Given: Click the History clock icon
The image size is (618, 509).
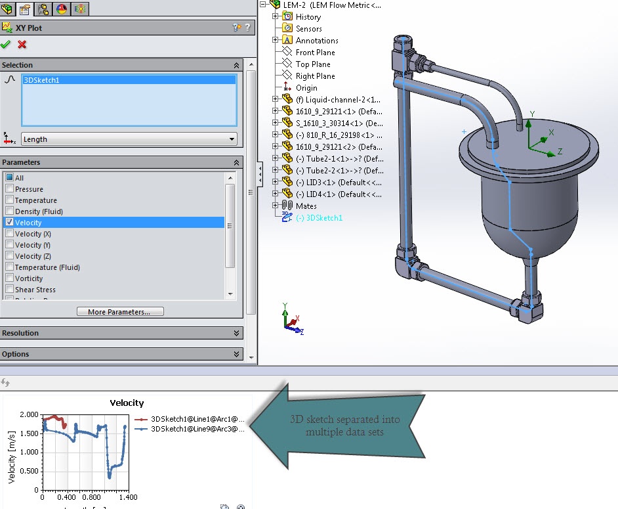Looking at the screenshot, I should 288,16.
